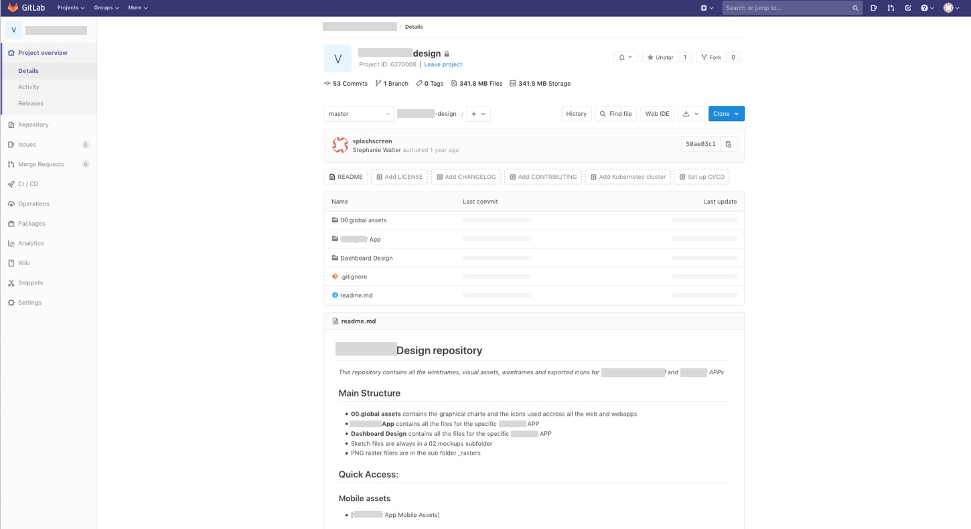Open CI / CD in sidebar
The height and width of the screenshot is (529, 971).
[28, 184]
